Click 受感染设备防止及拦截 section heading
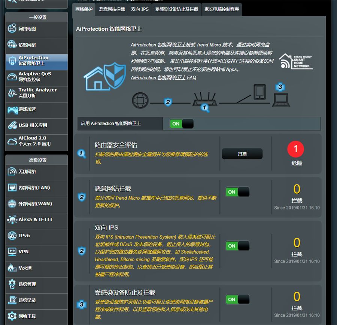 [125, 292]
